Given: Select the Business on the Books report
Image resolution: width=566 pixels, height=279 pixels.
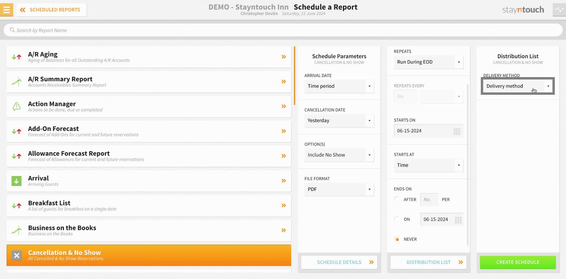Looking at the screenshot, I should (x=149, y=230).
